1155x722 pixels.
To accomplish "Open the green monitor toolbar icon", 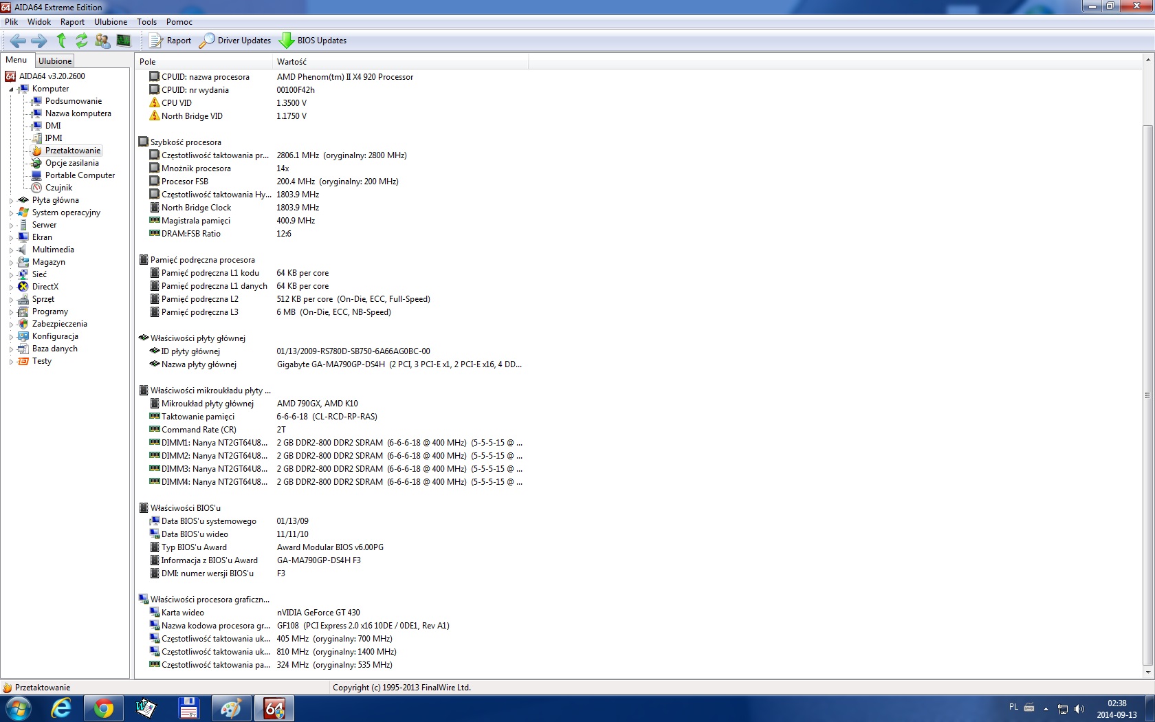I will [x=124, y=41].
